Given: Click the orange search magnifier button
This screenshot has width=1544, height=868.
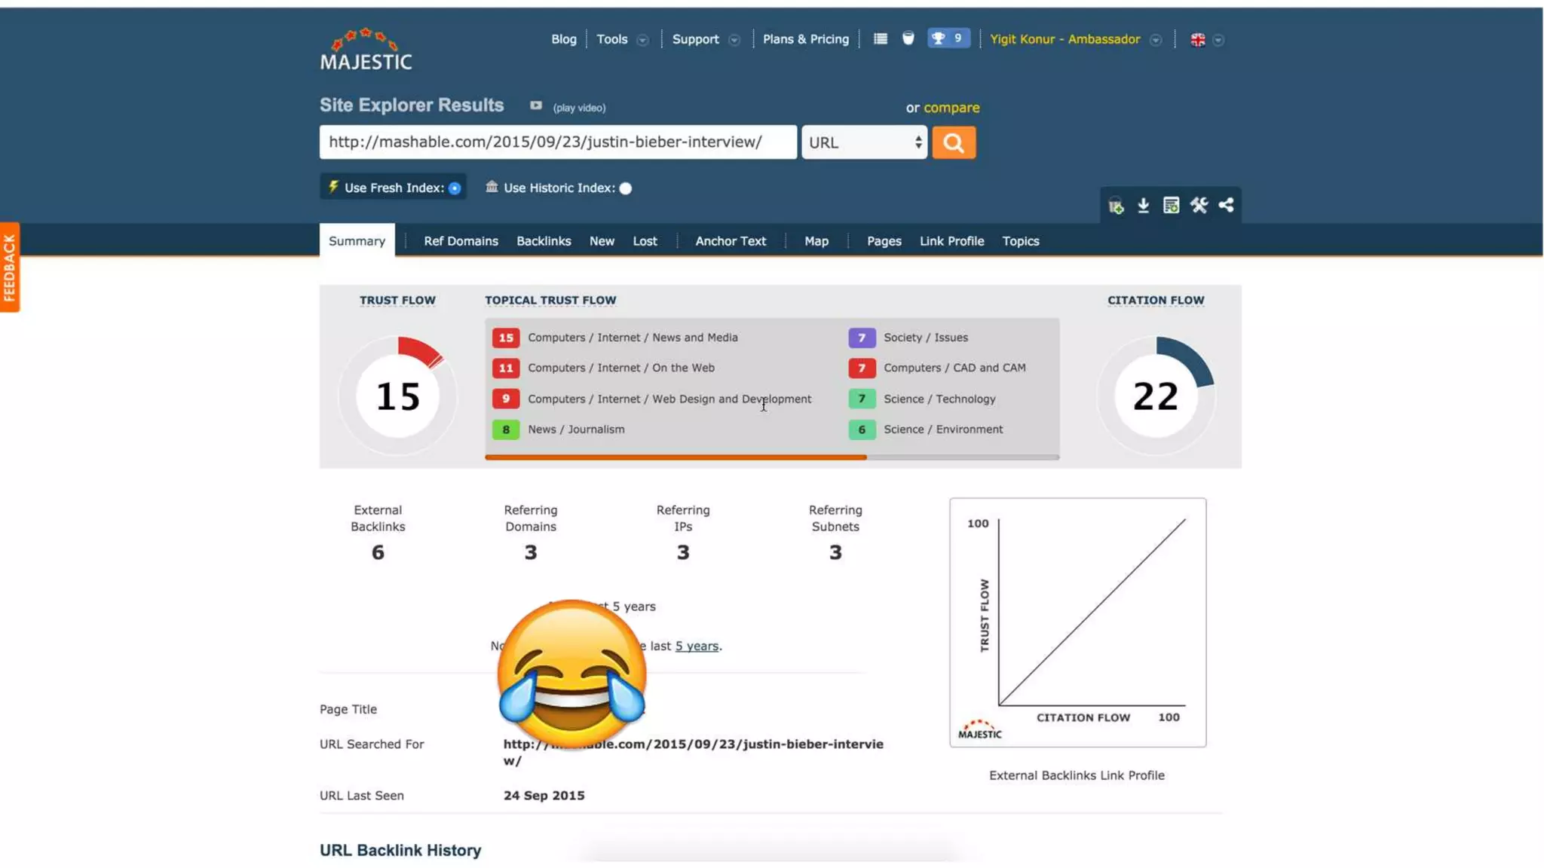Looking at the screenshot, I should 953,142.
